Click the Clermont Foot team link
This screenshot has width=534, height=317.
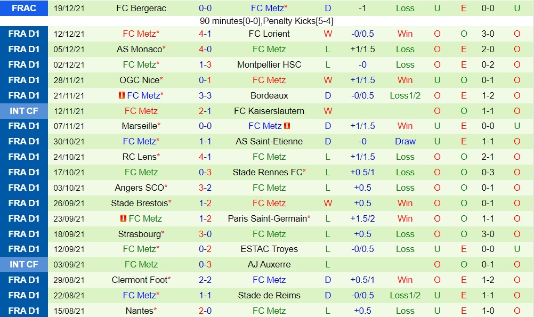click(140, 280)
